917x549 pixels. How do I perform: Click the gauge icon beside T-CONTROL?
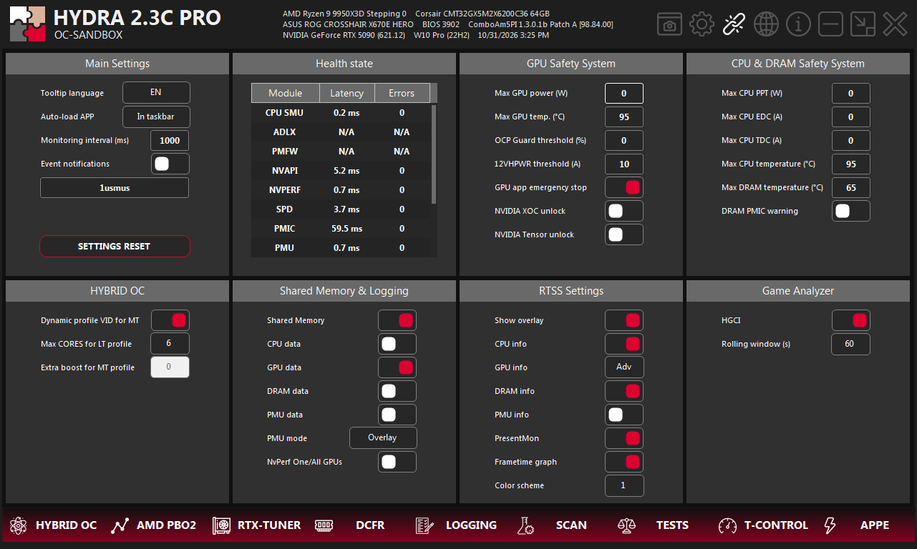(x=727, y=525)
